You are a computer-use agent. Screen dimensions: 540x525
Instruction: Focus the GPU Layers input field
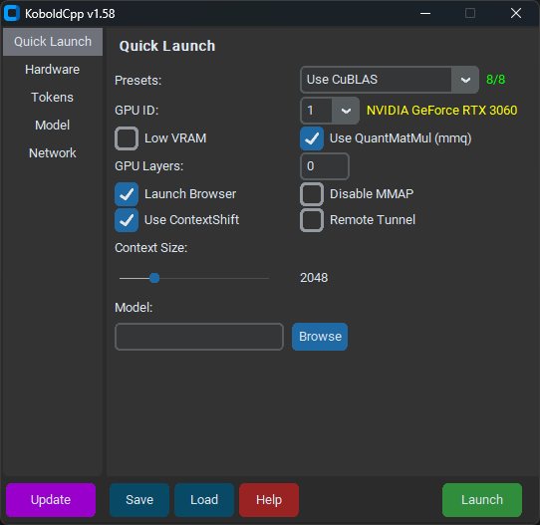tap(325, 166)
